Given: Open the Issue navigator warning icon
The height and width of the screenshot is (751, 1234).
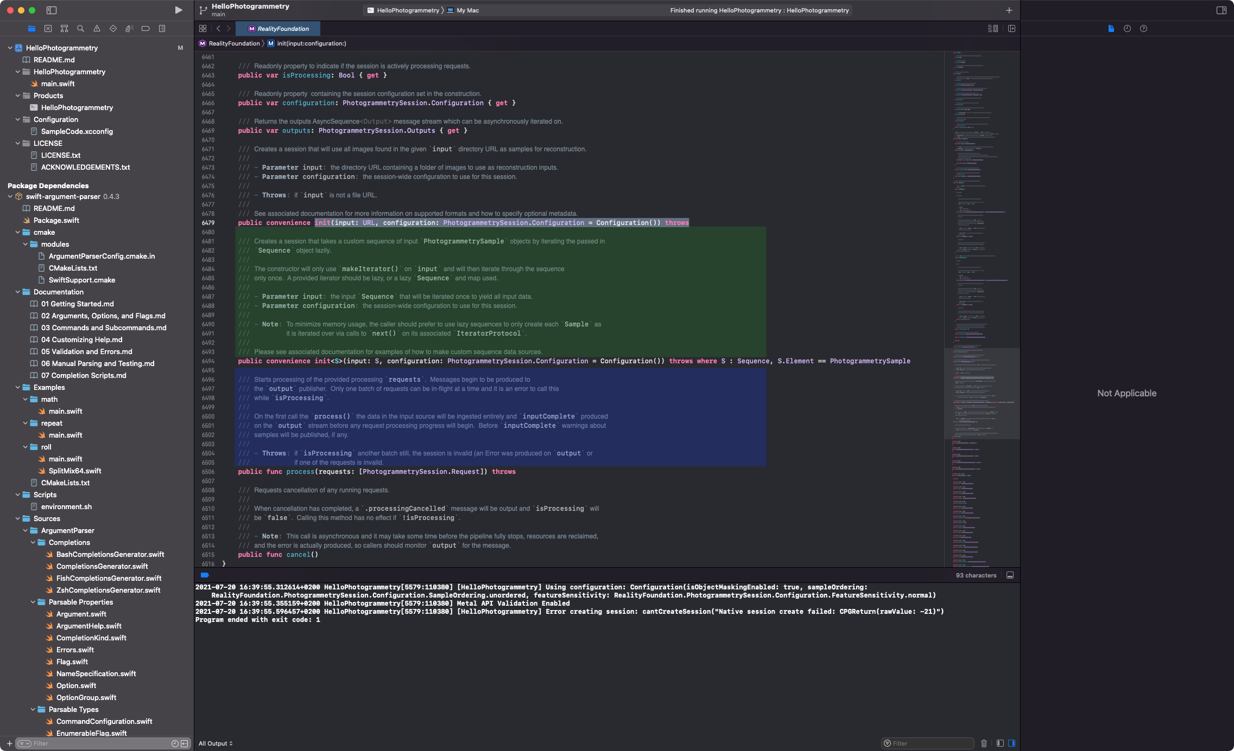Looking at the screenshot, I should coord(97,28).
